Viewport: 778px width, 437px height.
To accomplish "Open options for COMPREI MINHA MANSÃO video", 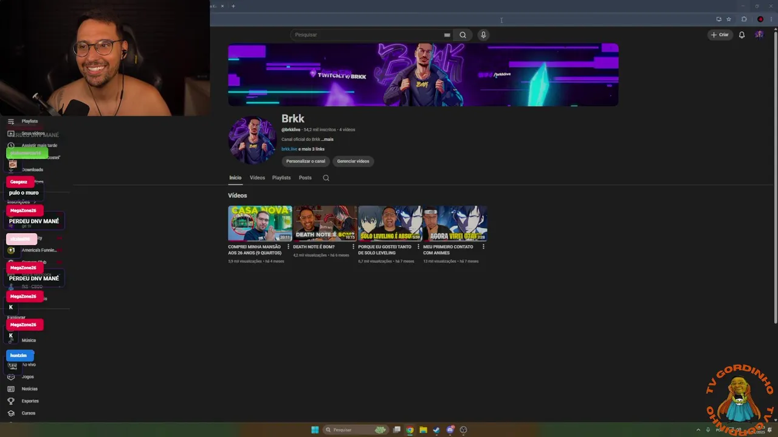I will 288,247.
